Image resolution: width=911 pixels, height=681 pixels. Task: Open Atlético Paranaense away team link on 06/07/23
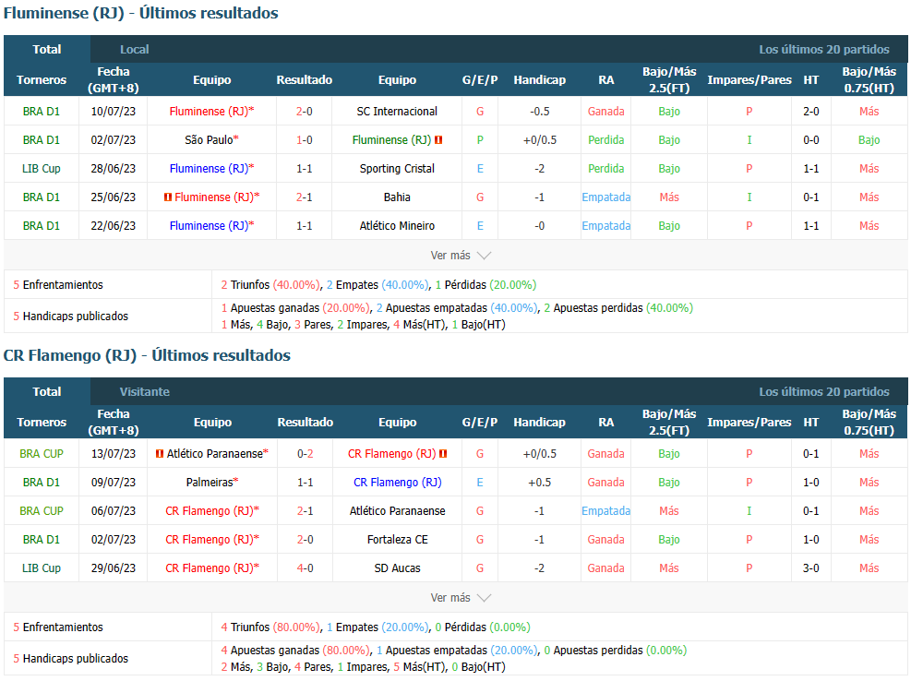[398, 511]
